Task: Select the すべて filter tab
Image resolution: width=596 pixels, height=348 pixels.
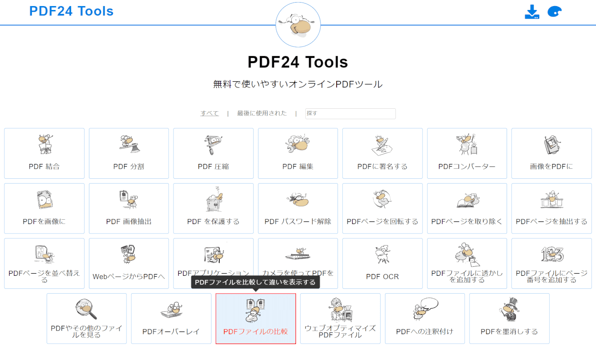Action: (210, 113)
